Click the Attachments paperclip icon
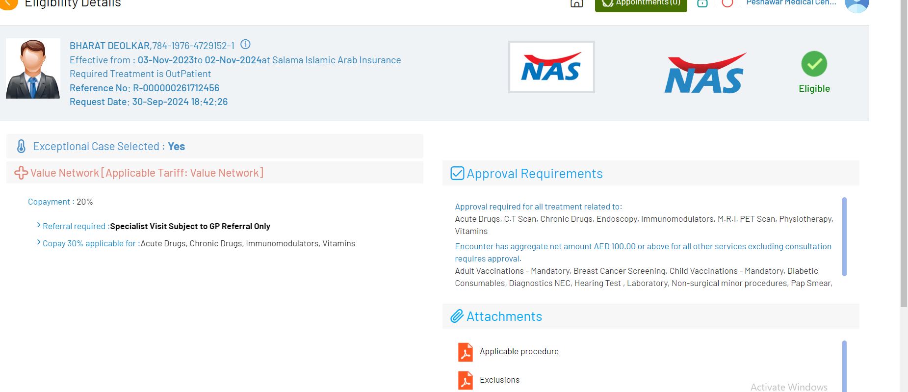The image size is (908, 392). point(457,316)
